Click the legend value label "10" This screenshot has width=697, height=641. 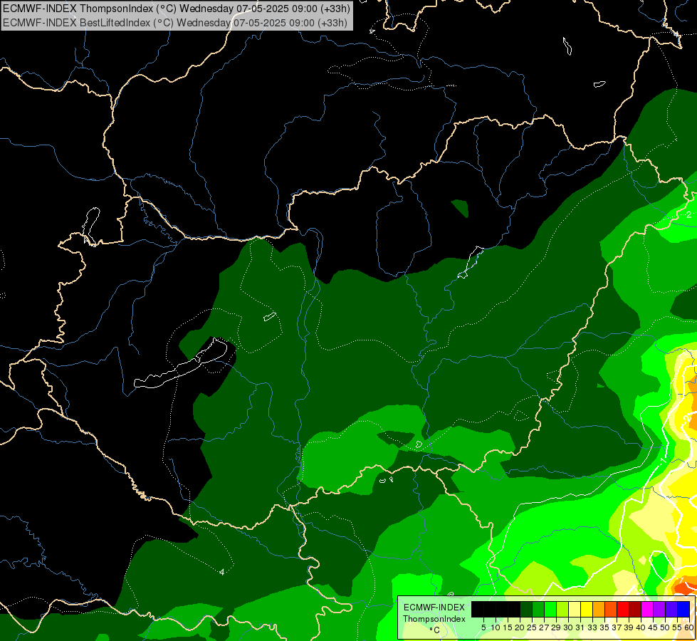pyautogui.click(x=496, y=627)
